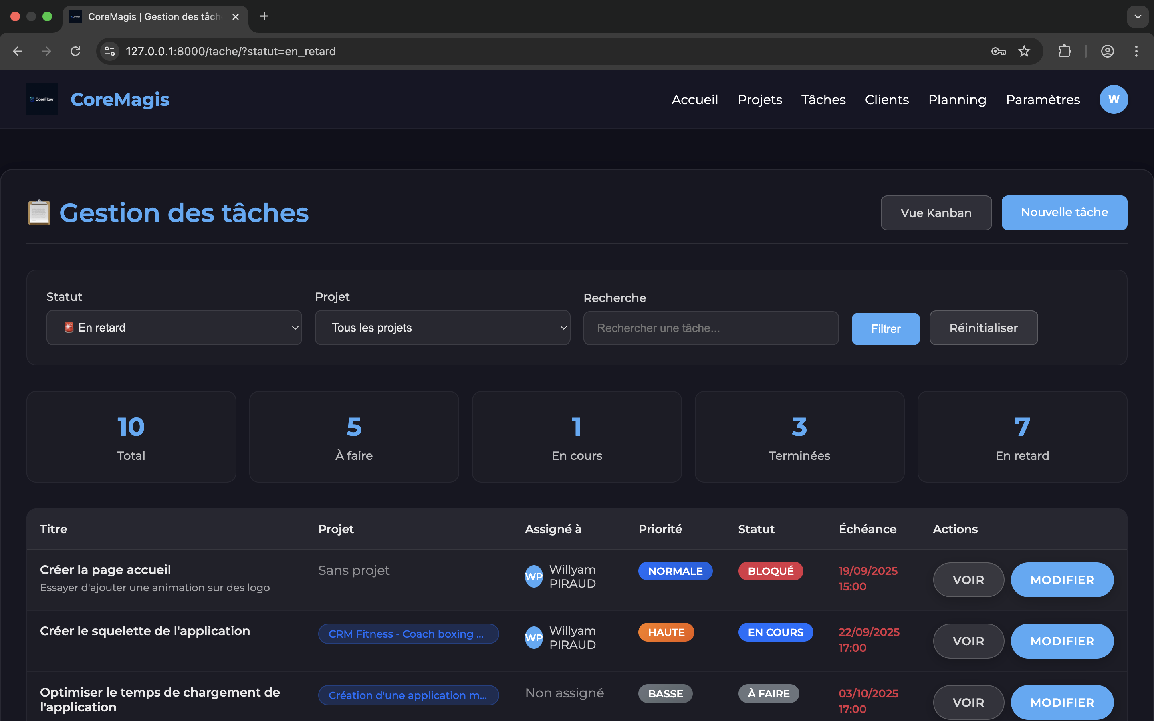Click MODIFIER for Créer la page accueil
The image size is (1154, 721).
pos(1063,580)
